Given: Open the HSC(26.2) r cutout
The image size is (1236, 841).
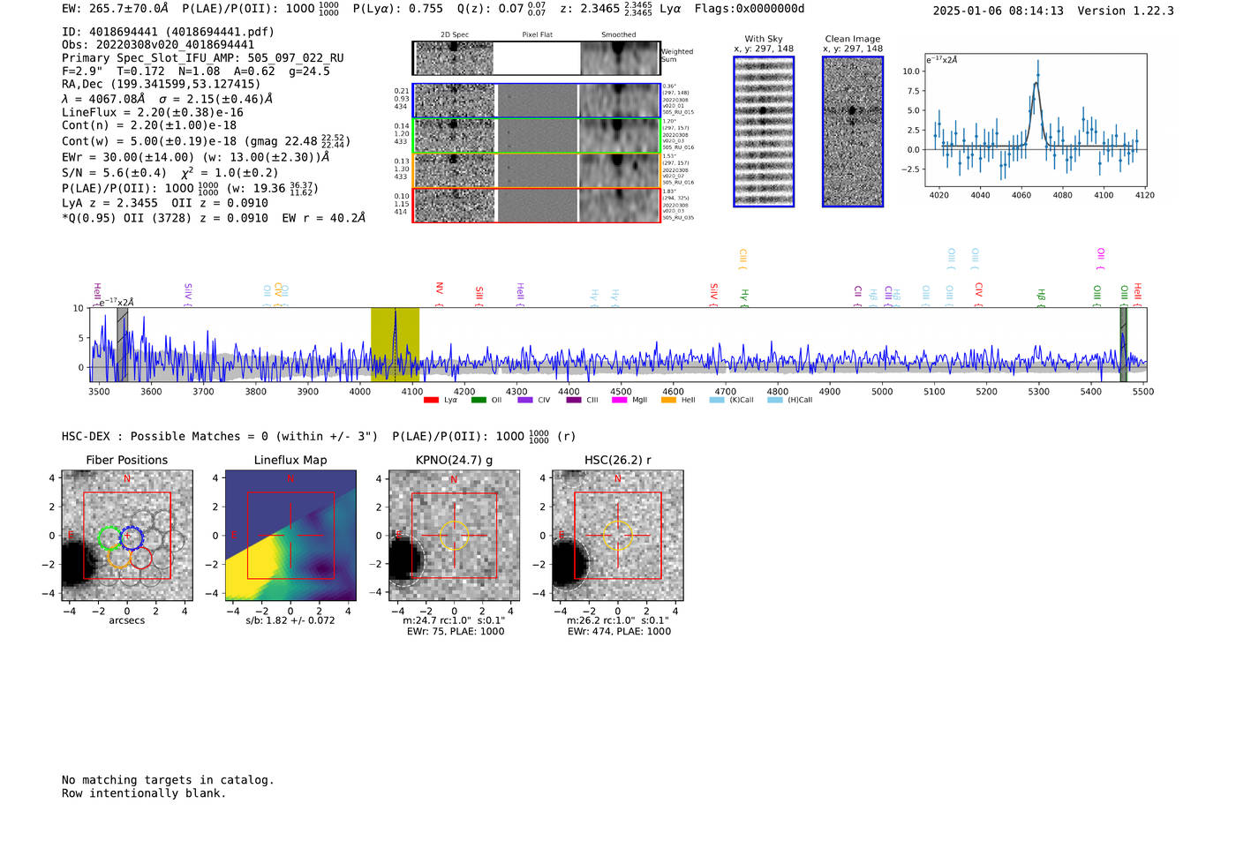Looking at the screenshot, I should coord(617,536).
